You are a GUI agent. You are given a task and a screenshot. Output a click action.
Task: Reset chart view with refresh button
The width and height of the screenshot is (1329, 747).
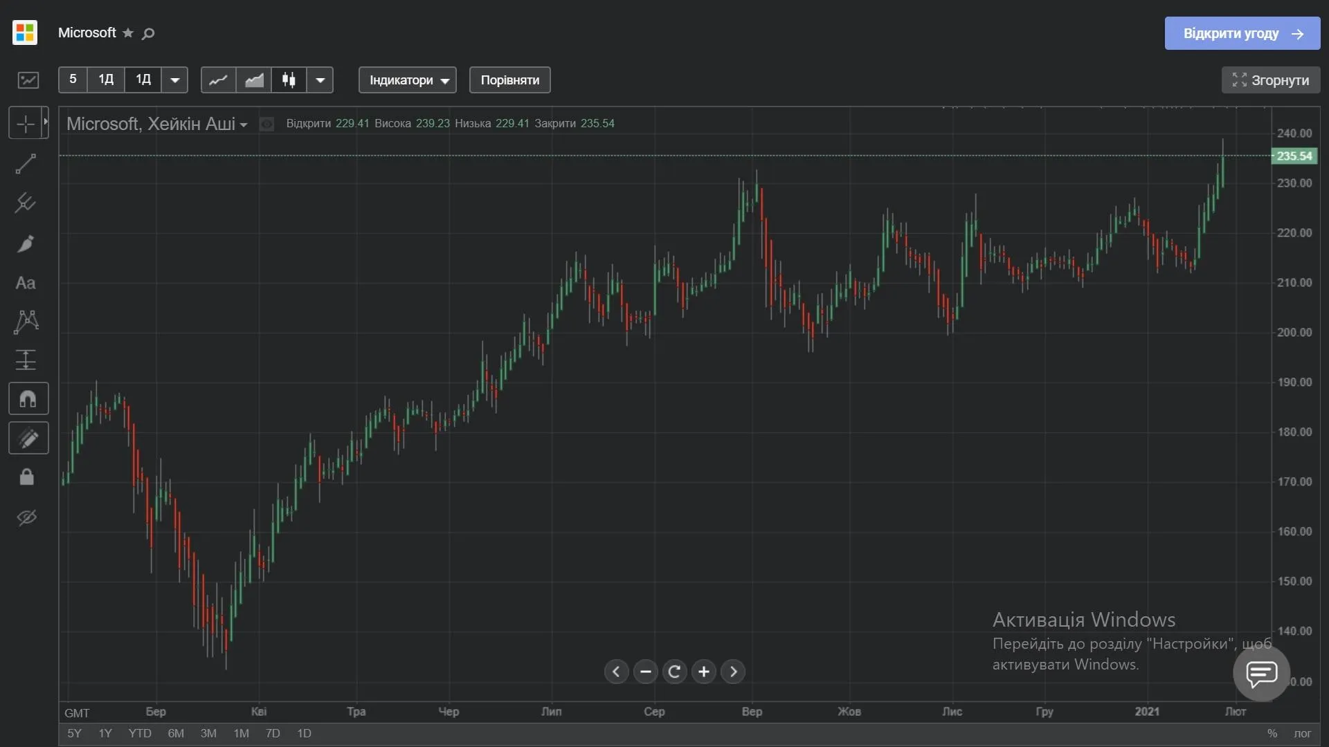tap(675, 672)
